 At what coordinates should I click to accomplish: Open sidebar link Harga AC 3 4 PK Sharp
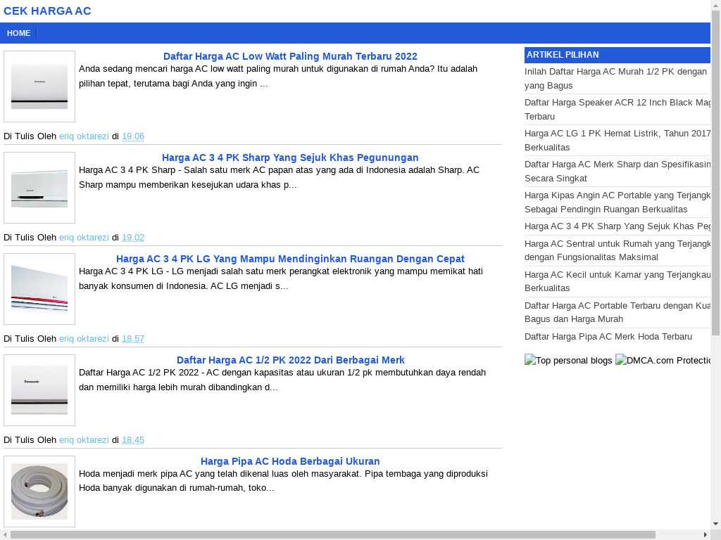(x=617, y=226)
